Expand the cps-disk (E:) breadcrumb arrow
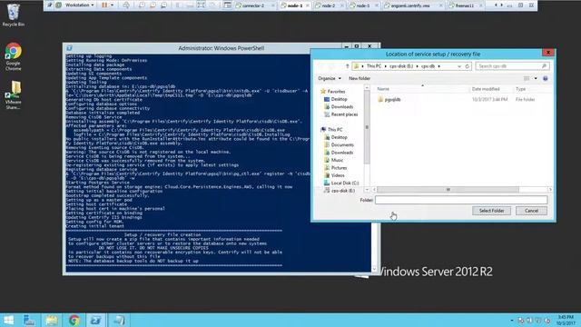Viewport: 581px width, 327px height. pyautogui.click(x=418, y=66)
